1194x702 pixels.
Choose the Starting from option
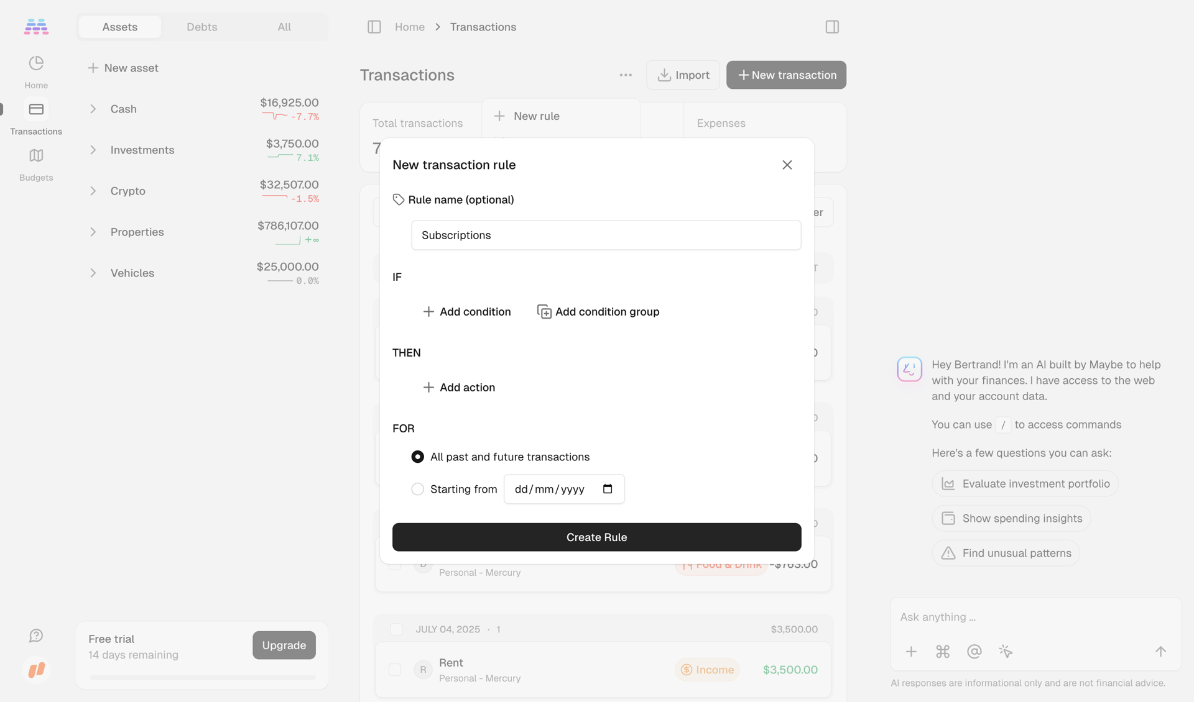[x=417, y=489]
